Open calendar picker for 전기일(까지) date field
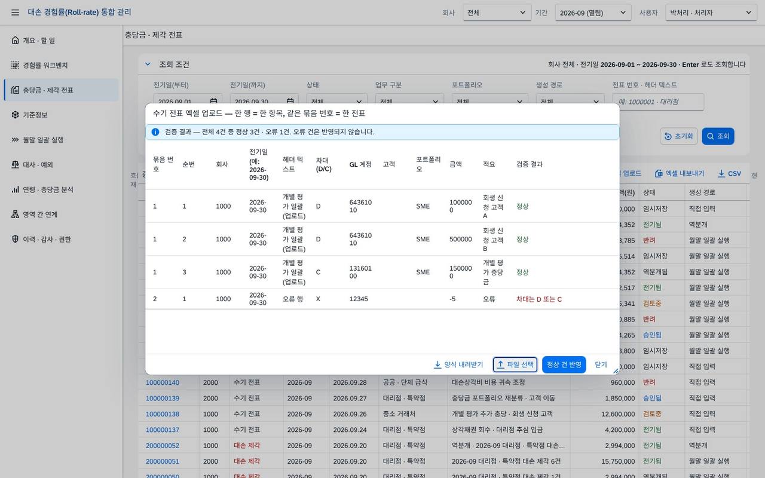 point(290,102)
